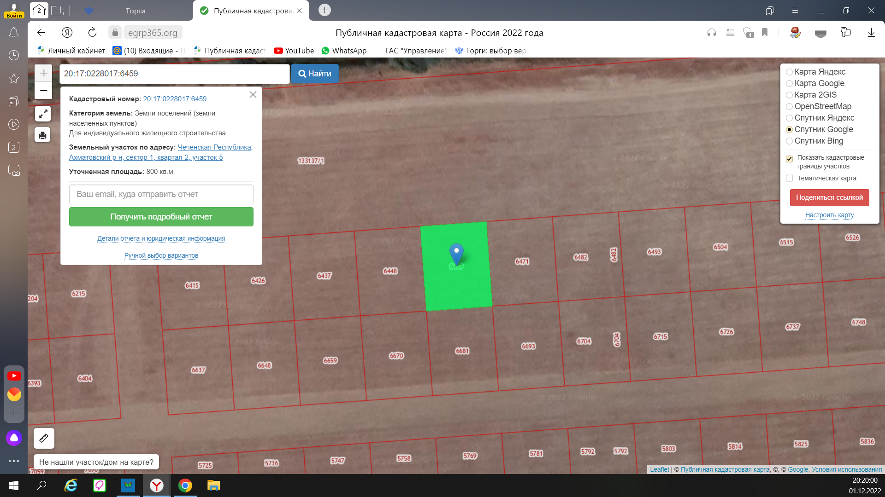Open browser downloads arrow icon
The image size is (885, 497).
(x=871, y=33)
